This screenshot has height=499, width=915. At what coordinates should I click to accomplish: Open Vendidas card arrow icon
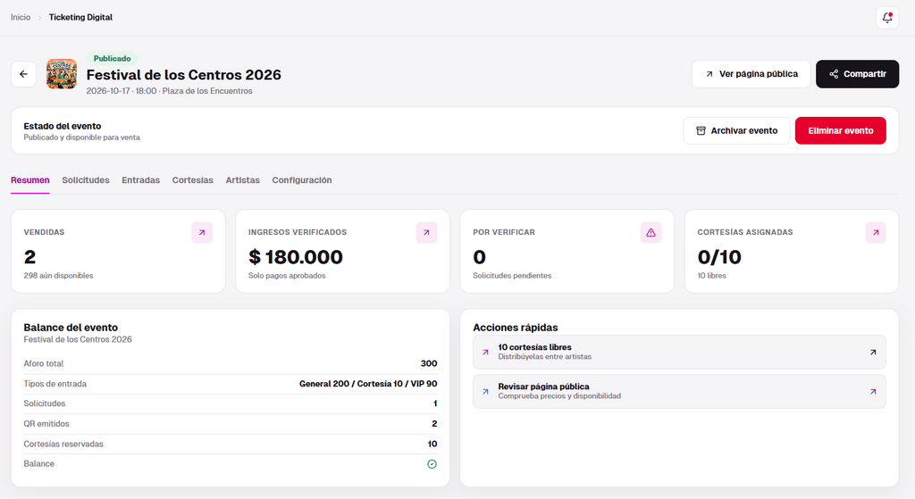(202, 233)
